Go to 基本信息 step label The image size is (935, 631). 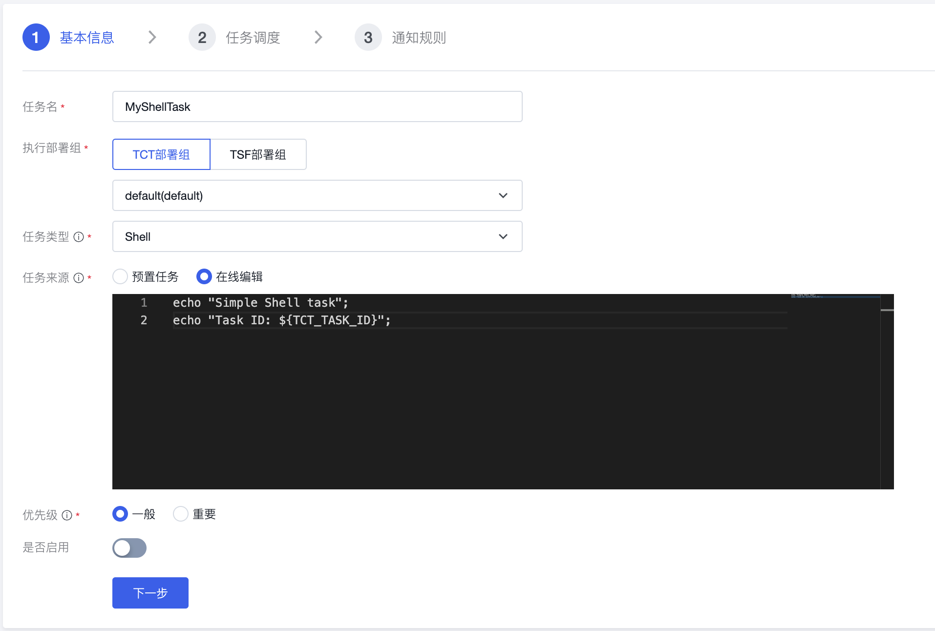pyautogui.click(x=87, y=38)
